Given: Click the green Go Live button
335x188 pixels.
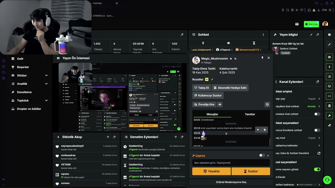Looking at the screenshot, I should point(311,24).
